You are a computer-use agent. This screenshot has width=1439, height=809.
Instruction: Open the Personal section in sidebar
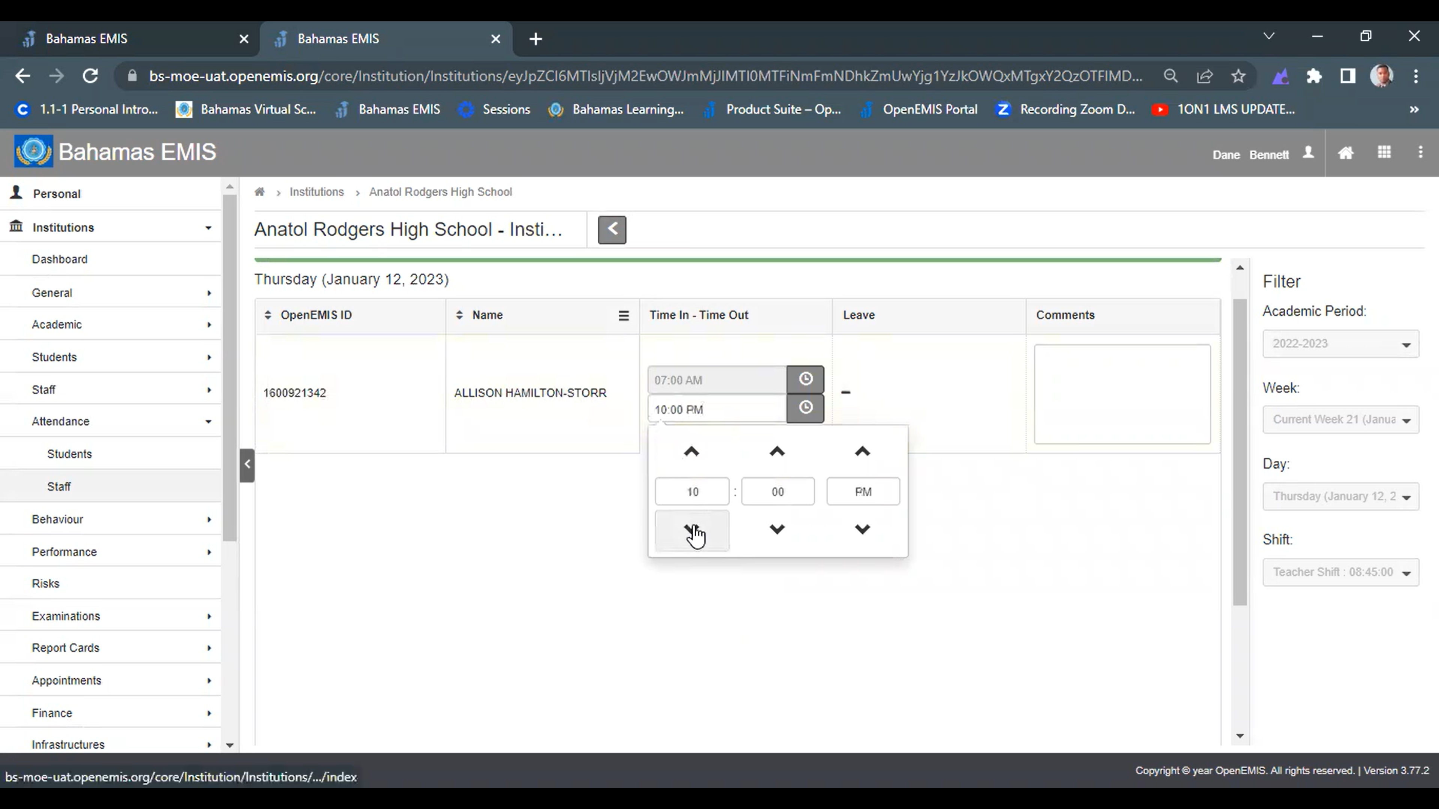(111, 194)
